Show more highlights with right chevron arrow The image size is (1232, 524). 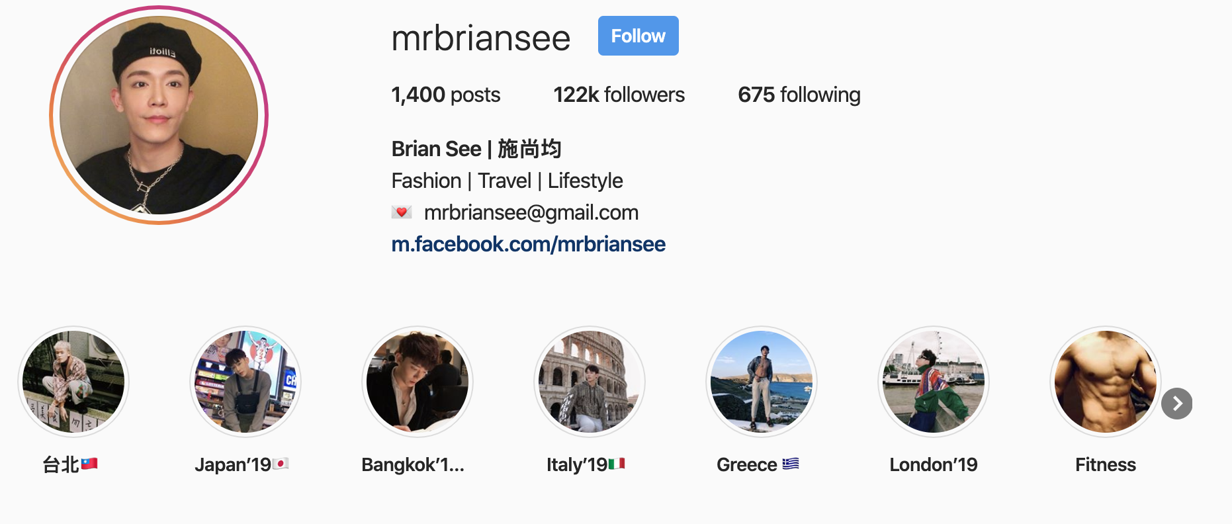click(1177, 404)
